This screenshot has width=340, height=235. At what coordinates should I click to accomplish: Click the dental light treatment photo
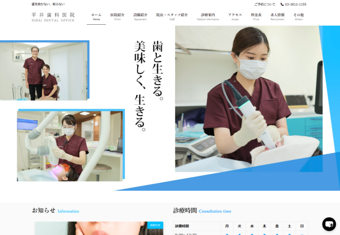tap(69, 145)
